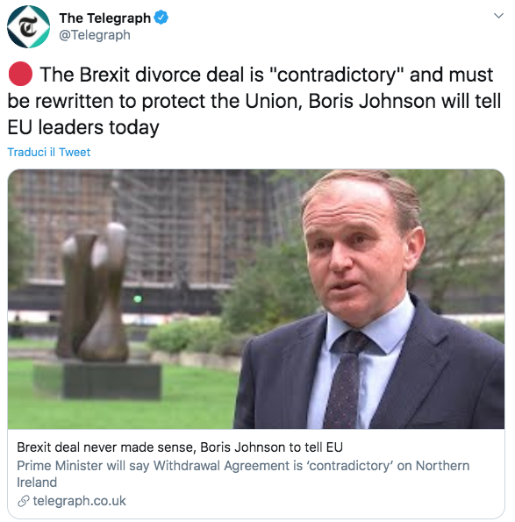Visit the telegraph.co.uk domain link
This screenshot has width=515, height=522.
[x=79, y=501]
